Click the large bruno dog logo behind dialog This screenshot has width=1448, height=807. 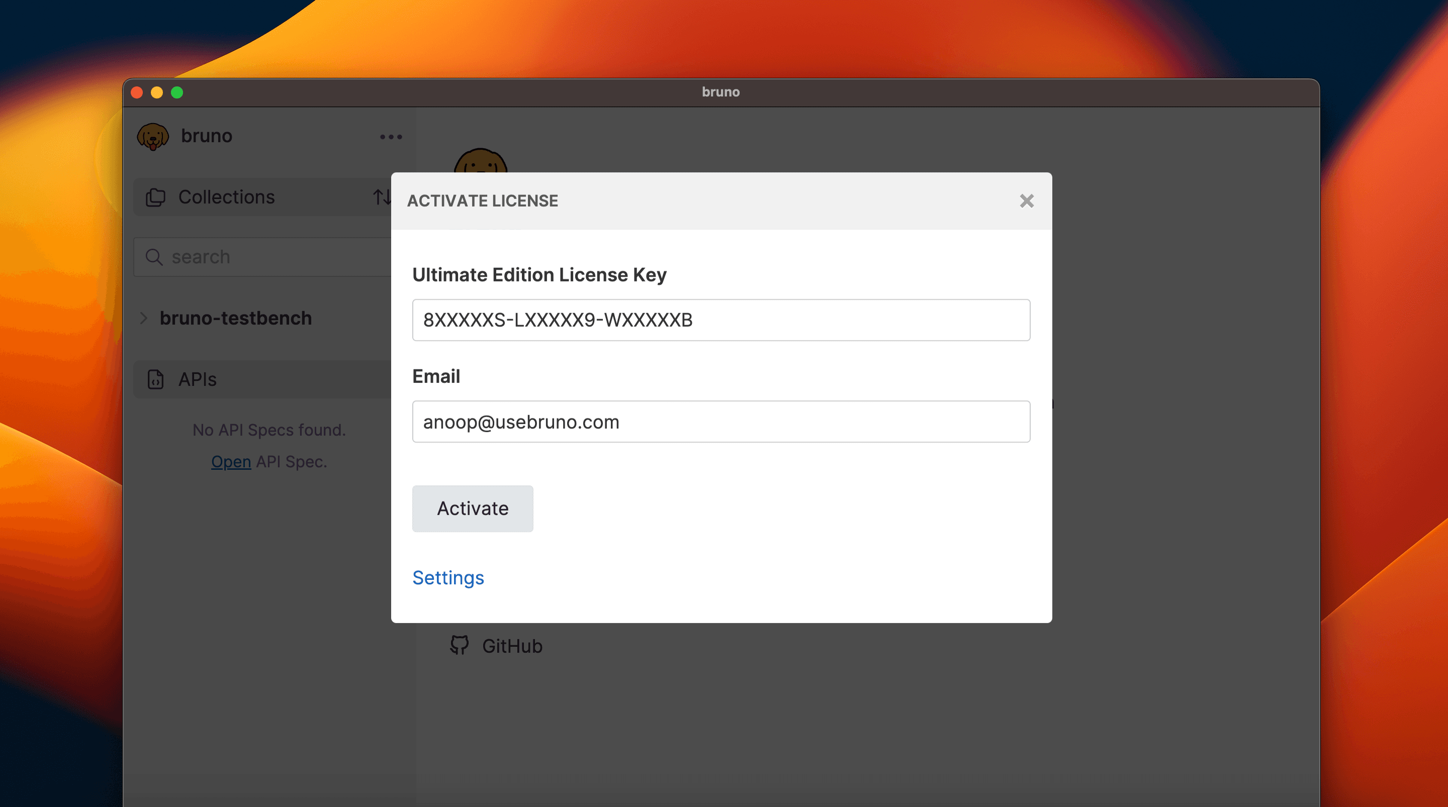click(x=481, y=161)
